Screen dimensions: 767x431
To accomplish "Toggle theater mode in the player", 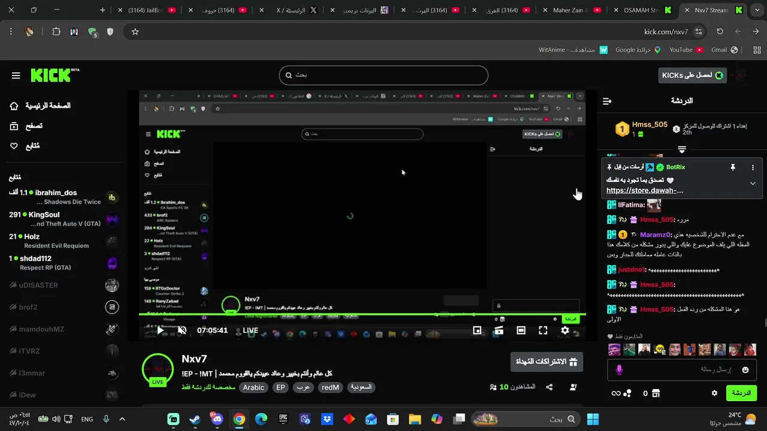I will tap(521, 330).
